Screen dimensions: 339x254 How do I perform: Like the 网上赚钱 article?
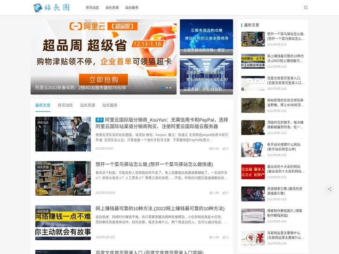click(225, 237)
